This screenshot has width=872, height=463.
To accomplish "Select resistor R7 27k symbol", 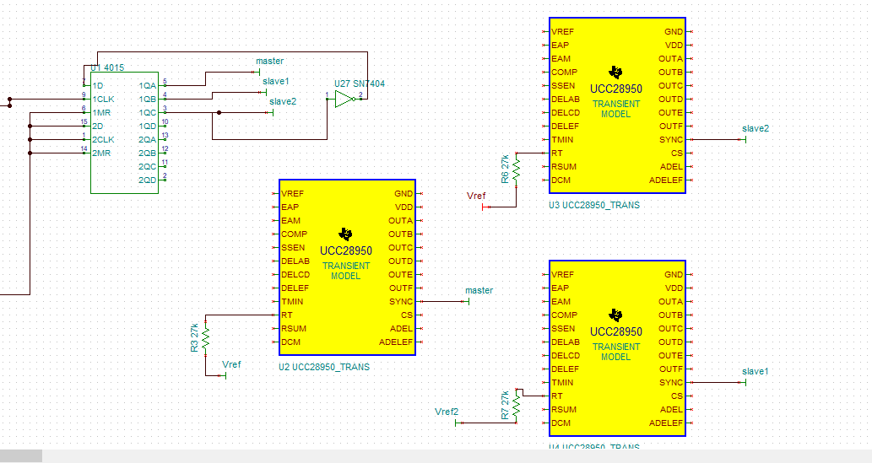I will coord(516,406).
